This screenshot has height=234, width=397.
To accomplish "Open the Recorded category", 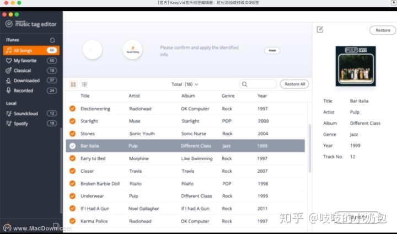I will (31, 91).
